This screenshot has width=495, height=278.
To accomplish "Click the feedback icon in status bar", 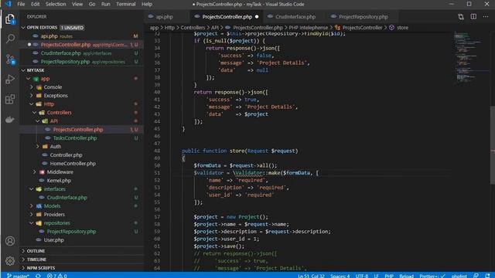I will pyautogui.click(x=476, y=276).
